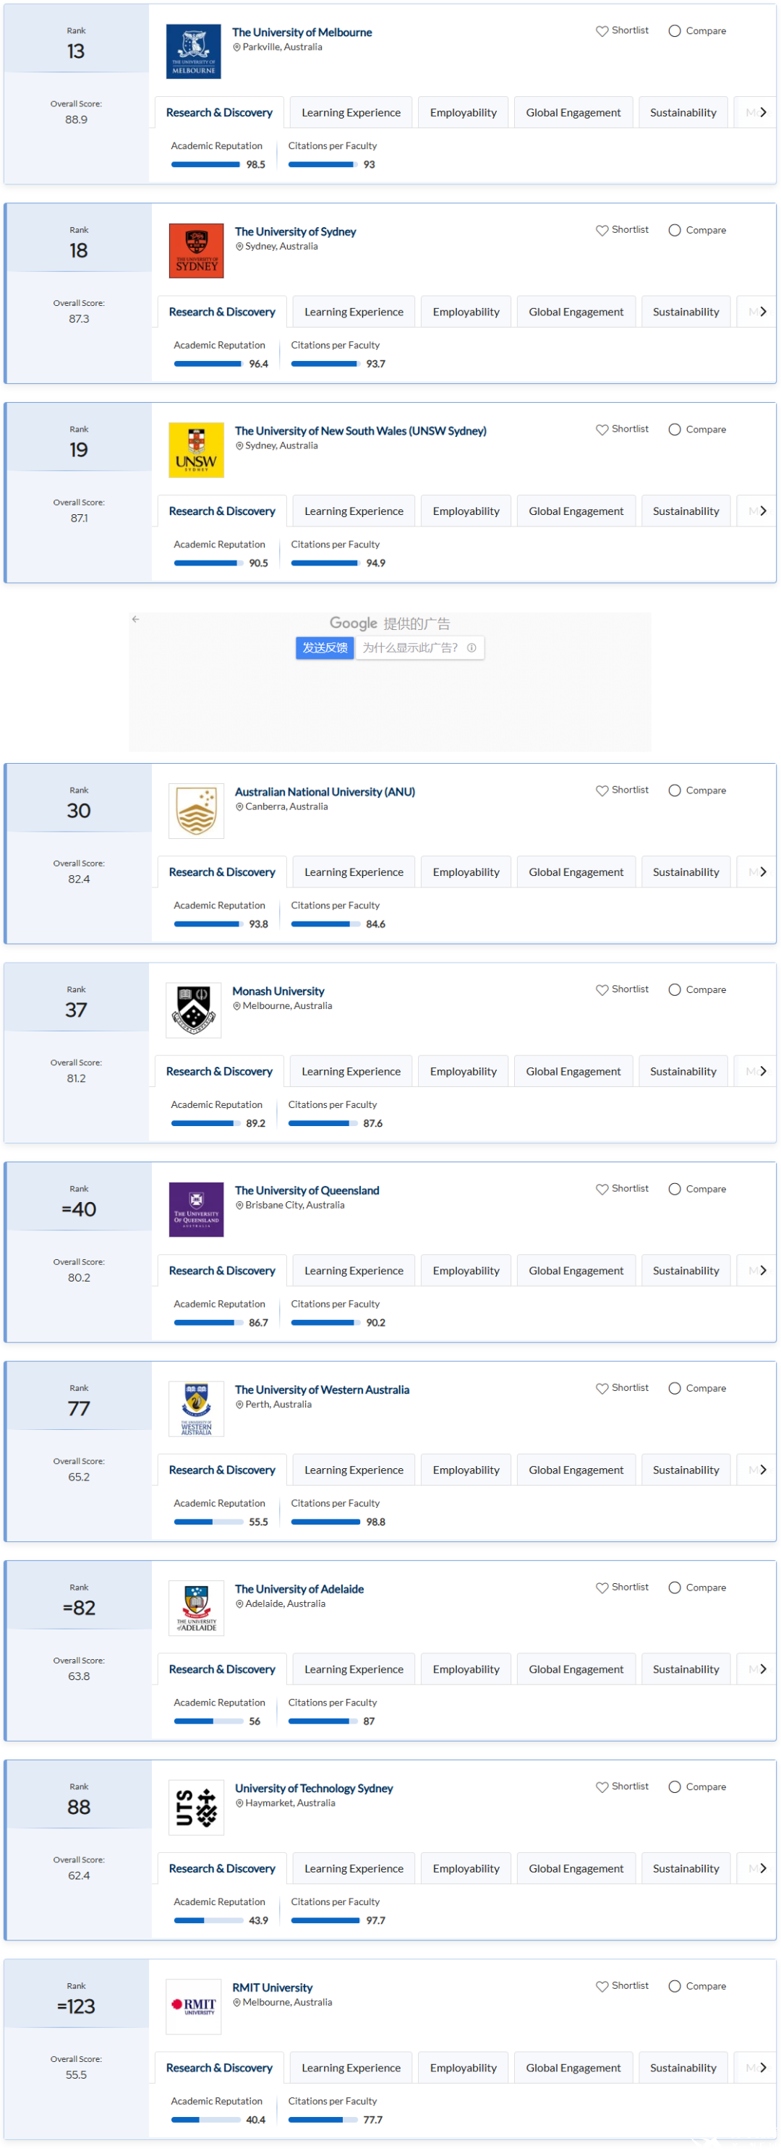Screen dimensions: 781x2156
Task: Toggle Compare for The University of Adelaide
Action: pyautogui.click(x=675, y=1587)
